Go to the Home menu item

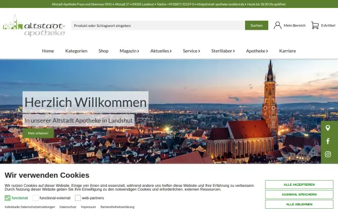pos(48,51)
